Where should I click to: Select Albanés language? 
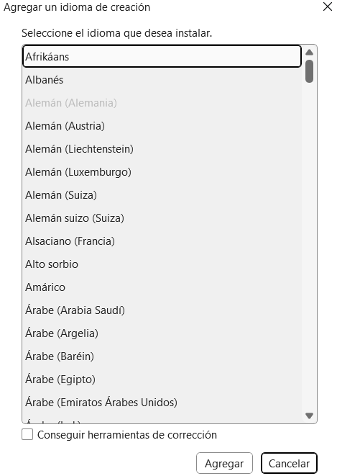click(x=162, y=80)
